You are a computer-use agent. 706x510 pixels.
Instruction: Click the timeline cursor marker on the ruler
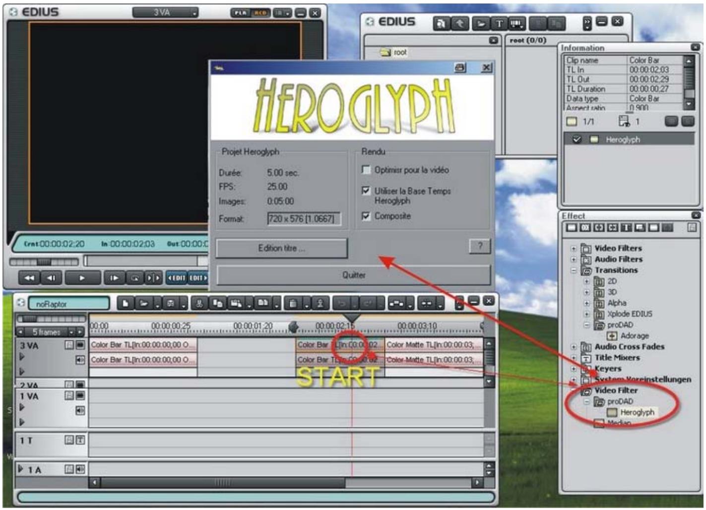click(352, 318)
